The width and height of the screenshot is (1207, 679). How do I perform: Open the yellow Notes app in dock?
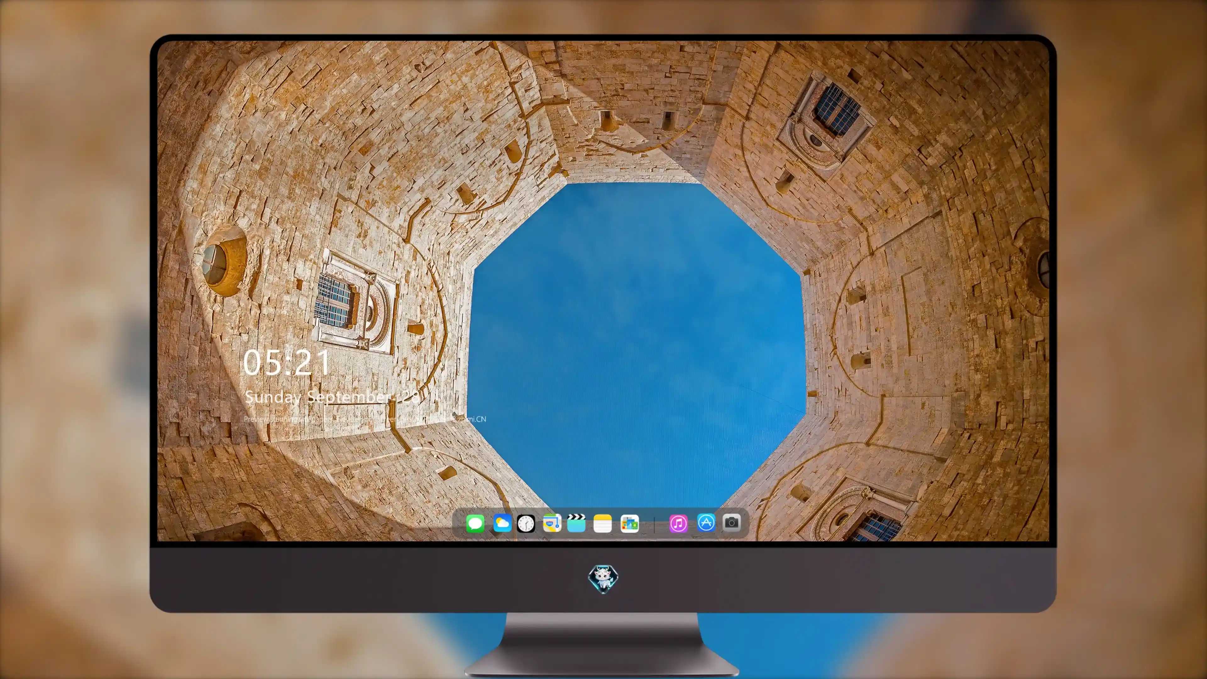603,523
